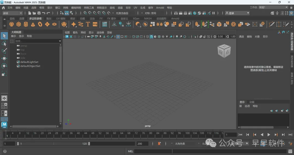Viewport: 294px width, 155px height.
Task: Toggle the workspace lock icon
Action: [291, 8]
